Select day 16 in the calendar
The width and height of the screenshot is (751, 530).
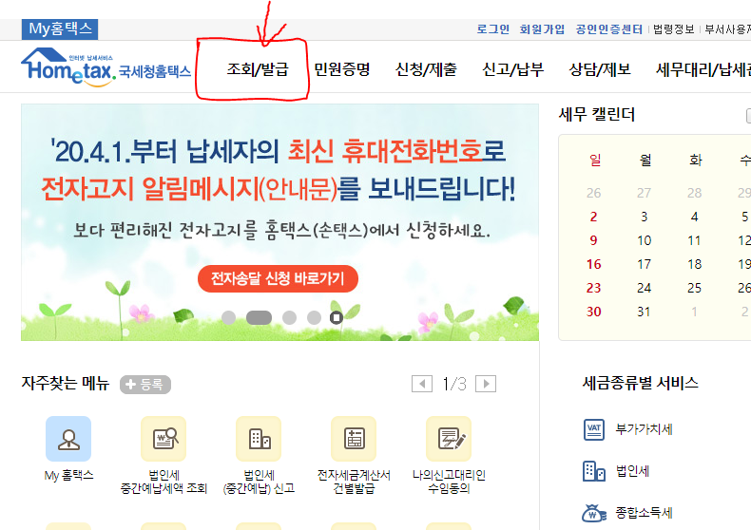(593, 264)
